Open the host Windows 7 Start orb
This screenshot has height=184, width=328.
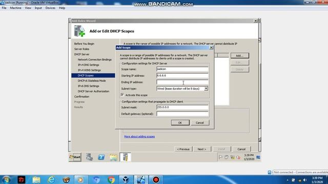(6, 179)
